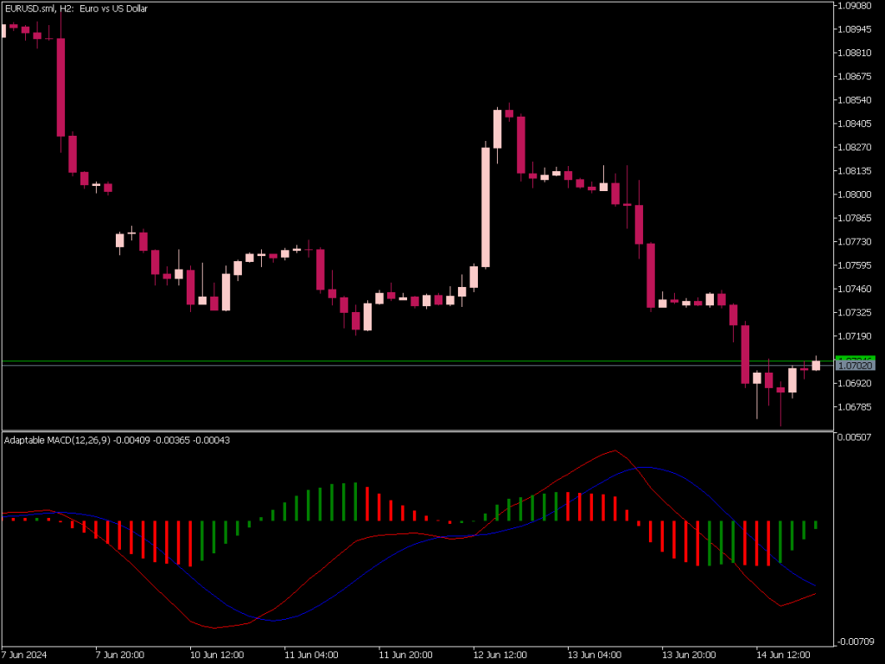Click the 10 Jun 12:00 time axis label
Viewport: 885px width, 664px height.
coord(216,654)
